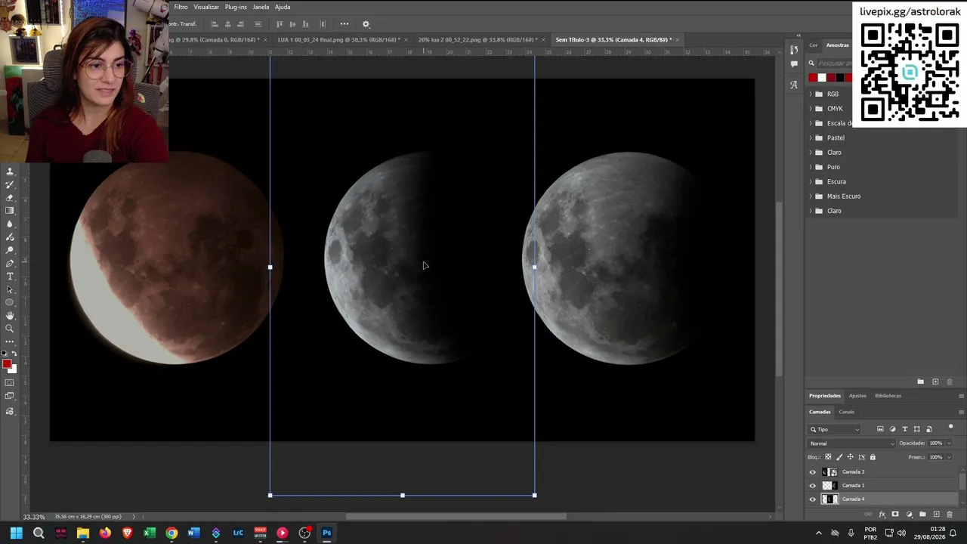Switch to the Canais tab
Screen dimensions: 967x544
pyautogui.click(x=846, y=412)
